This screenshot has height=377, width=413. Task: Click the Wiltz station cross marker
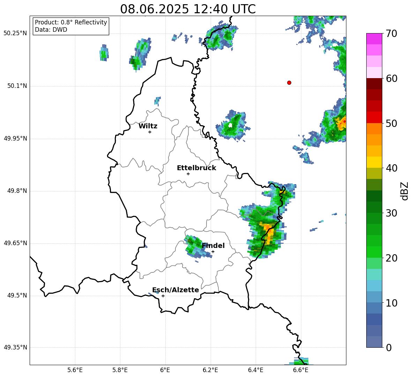pos(150,132)
